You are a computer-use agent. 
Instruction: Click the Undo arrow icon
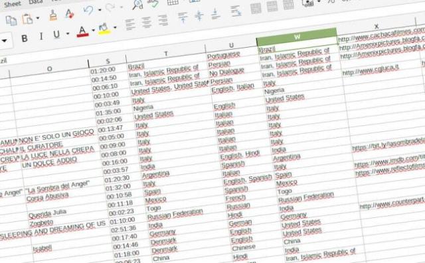click(x=88, y=11)
